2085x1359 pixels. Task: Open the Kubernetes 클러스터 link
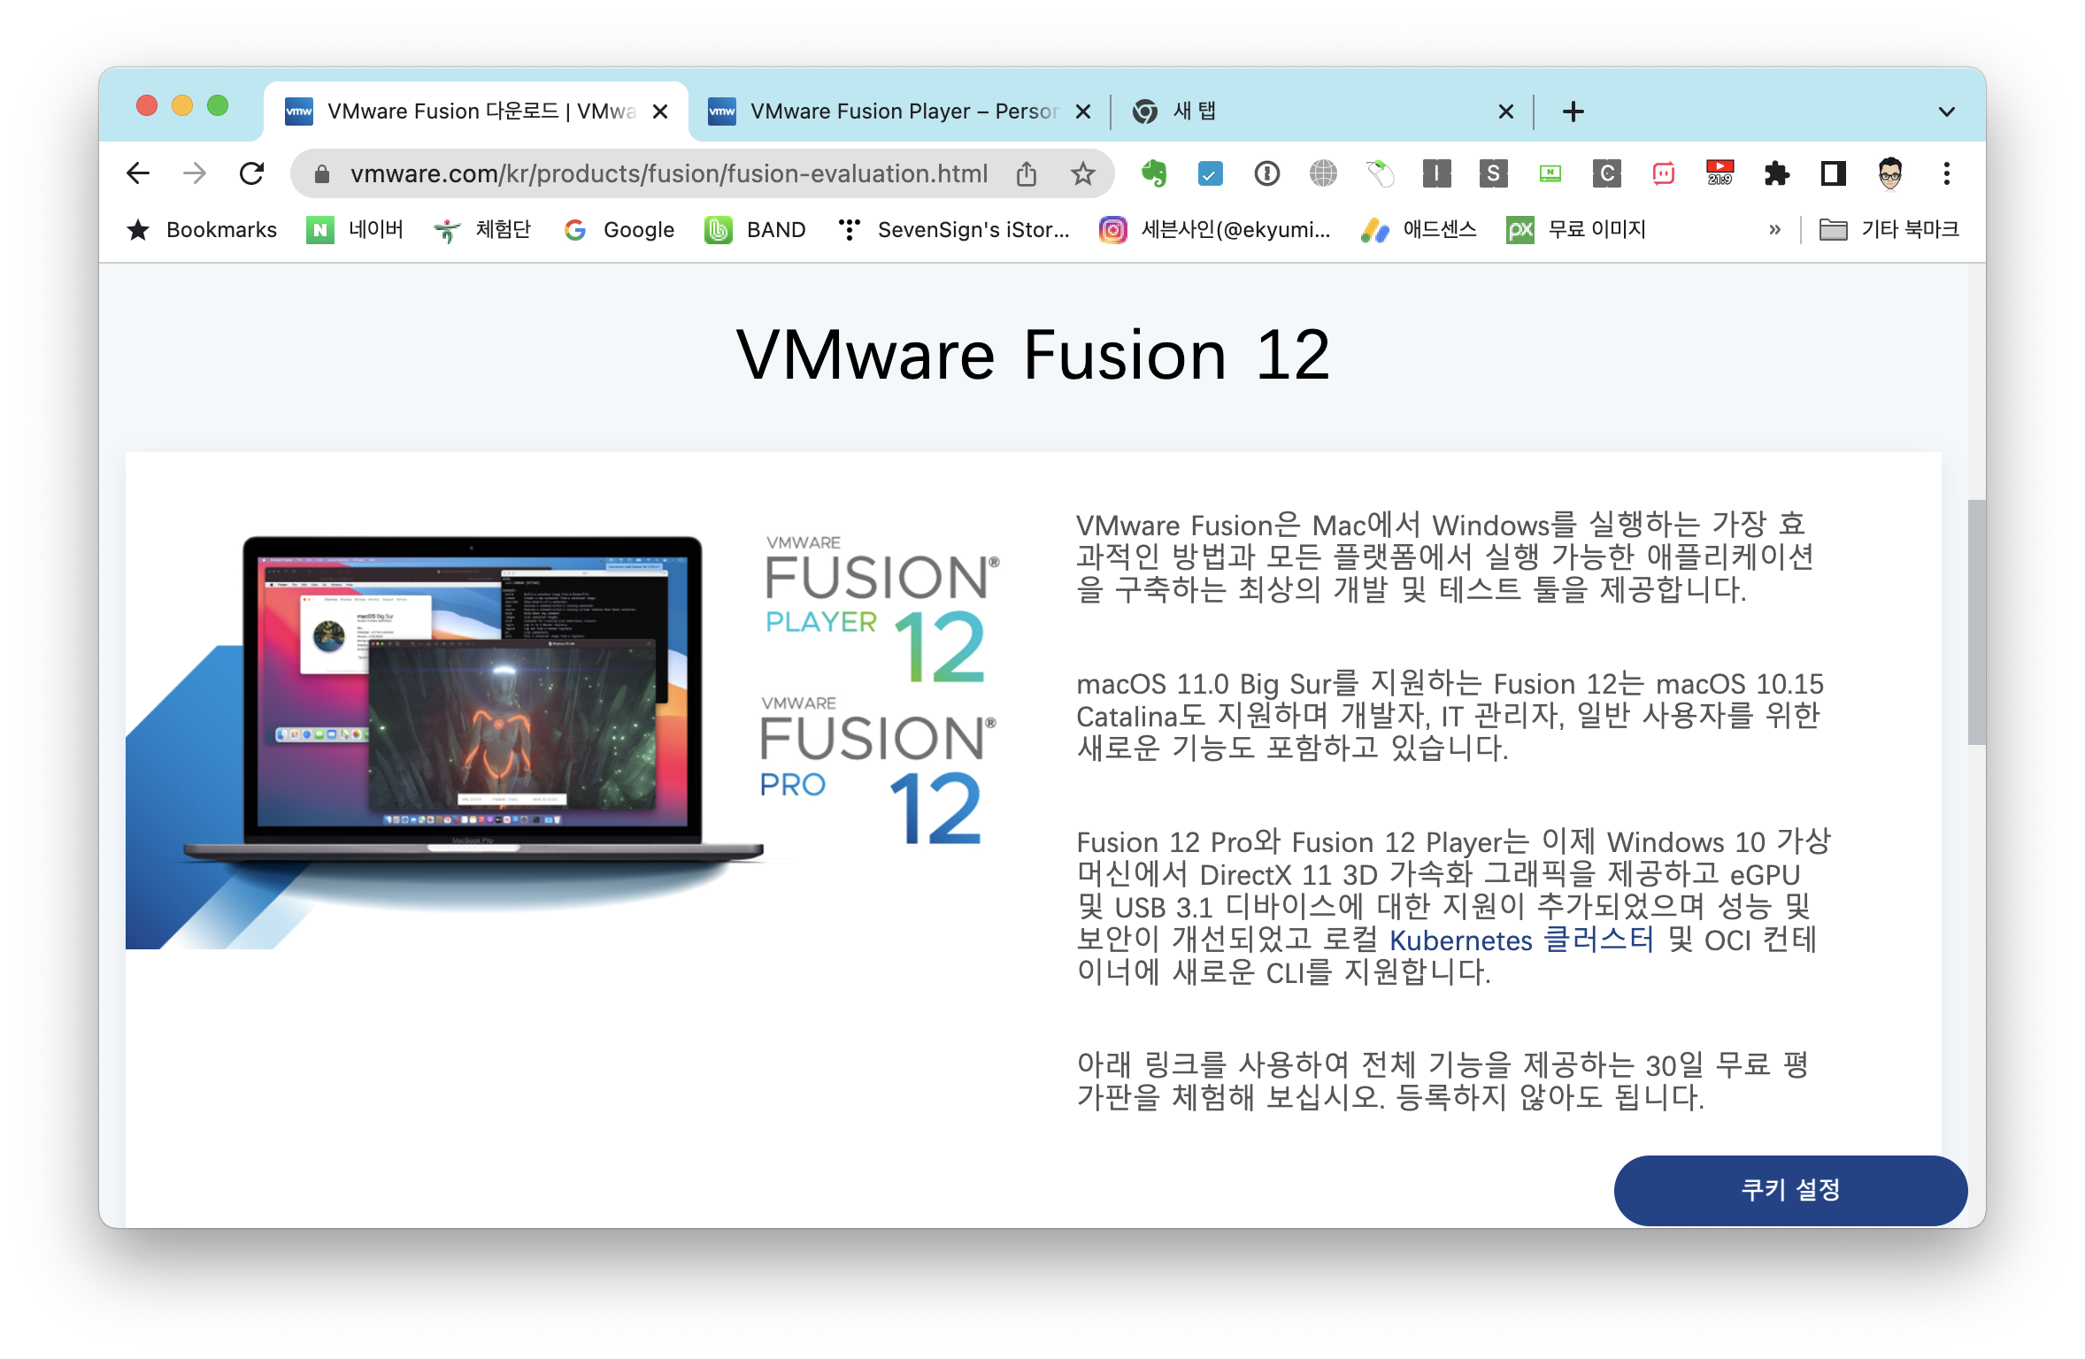tap(1520, 940)
